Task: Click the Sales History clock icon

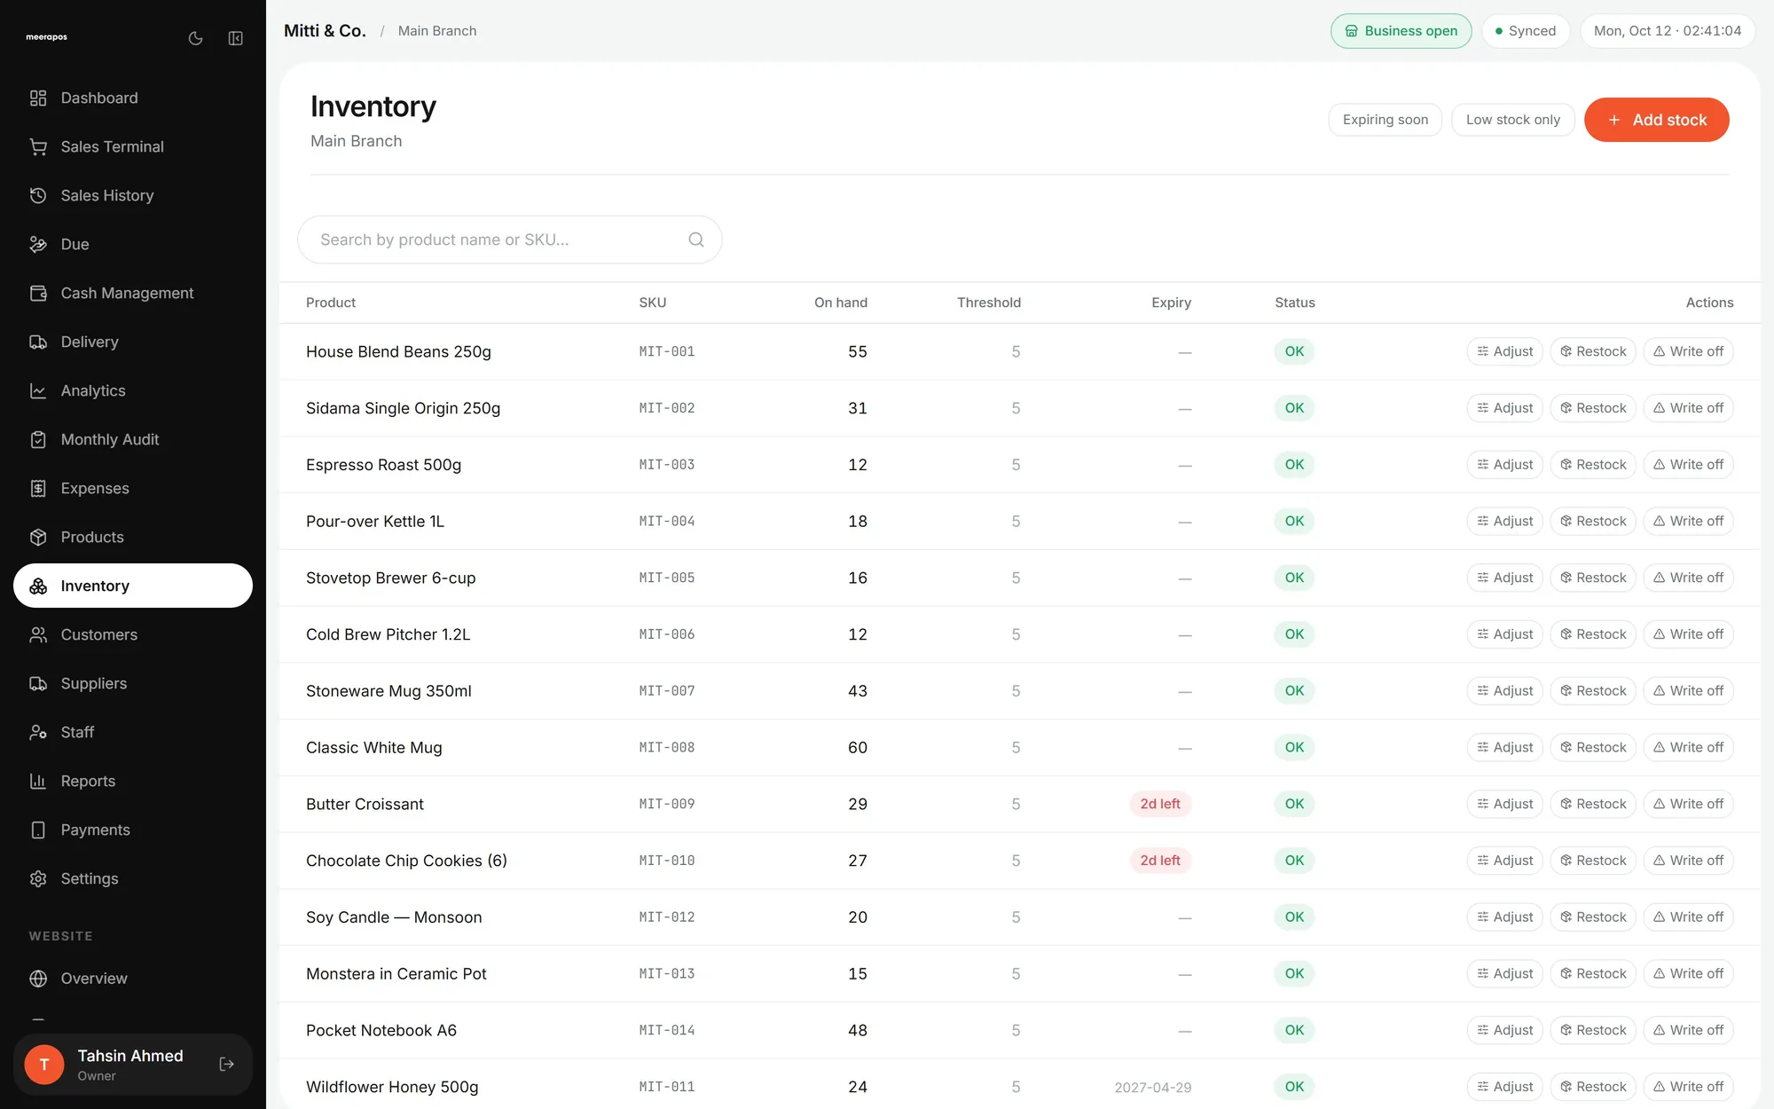Action: point(38,195)
